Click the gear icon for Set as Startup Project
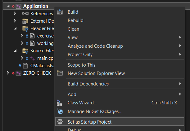 click(60, 122)
